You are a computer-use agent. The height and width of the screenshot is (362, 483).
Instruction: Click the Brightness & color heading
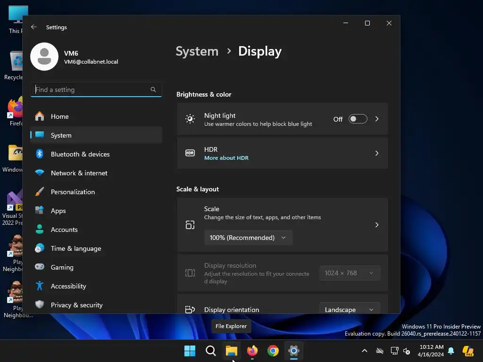coord(204,94)
